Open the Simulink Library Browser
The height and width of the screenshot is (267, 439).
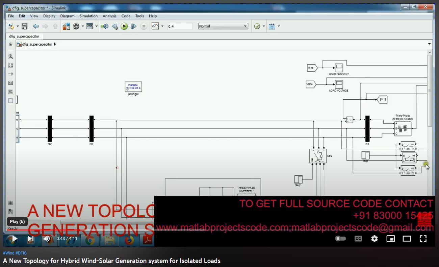point(66,26)
